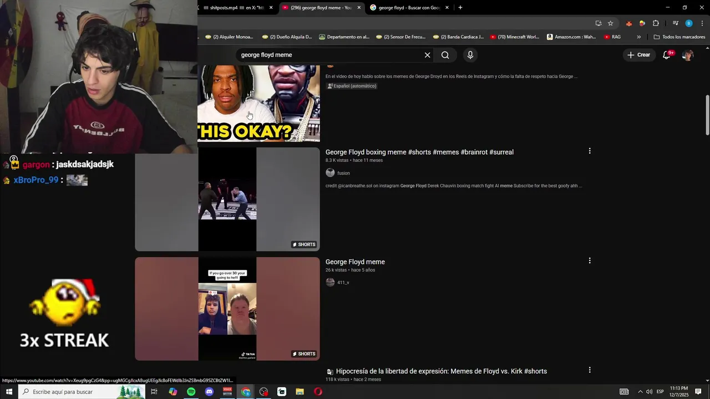Clear the YouTube search box text
The image size is (710, 399).
(x=427, y=55)
